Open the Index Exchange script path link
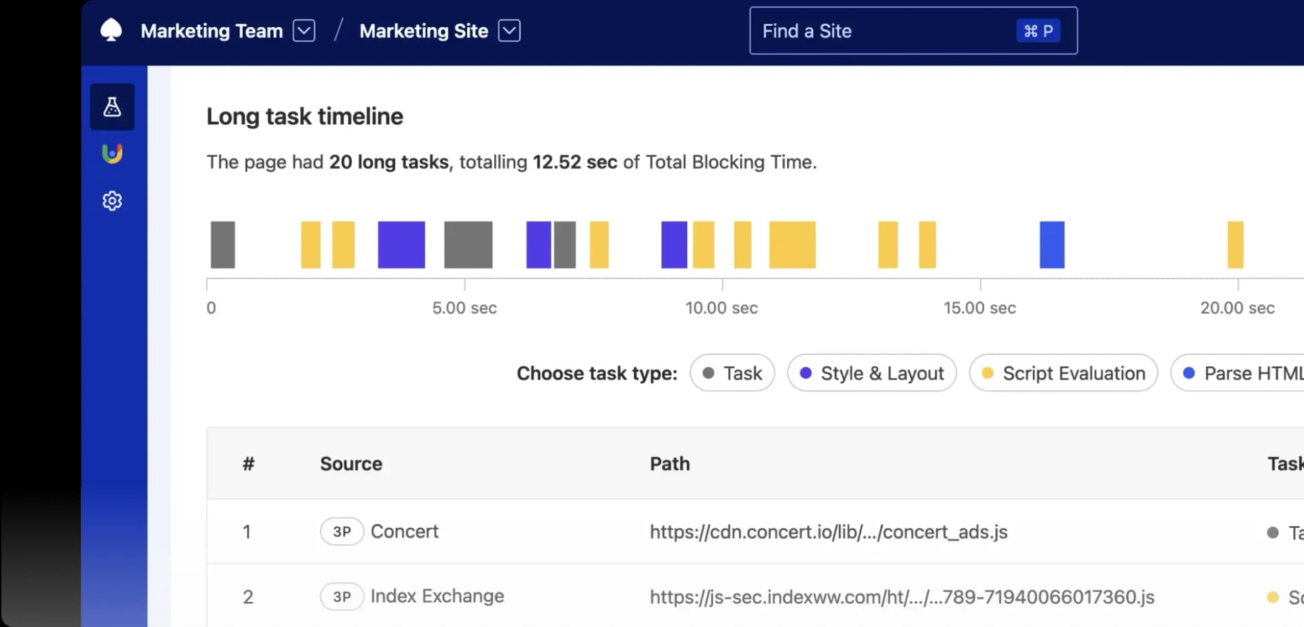Screen dimensions: 1304x627 point(901,596)
